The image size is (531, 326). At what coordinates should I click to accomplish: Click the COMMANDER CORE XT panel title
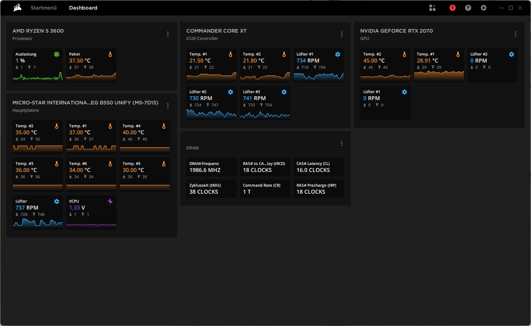pos(216,31)
